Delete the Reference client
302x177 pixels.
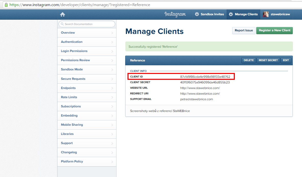(x=249, y=60)
